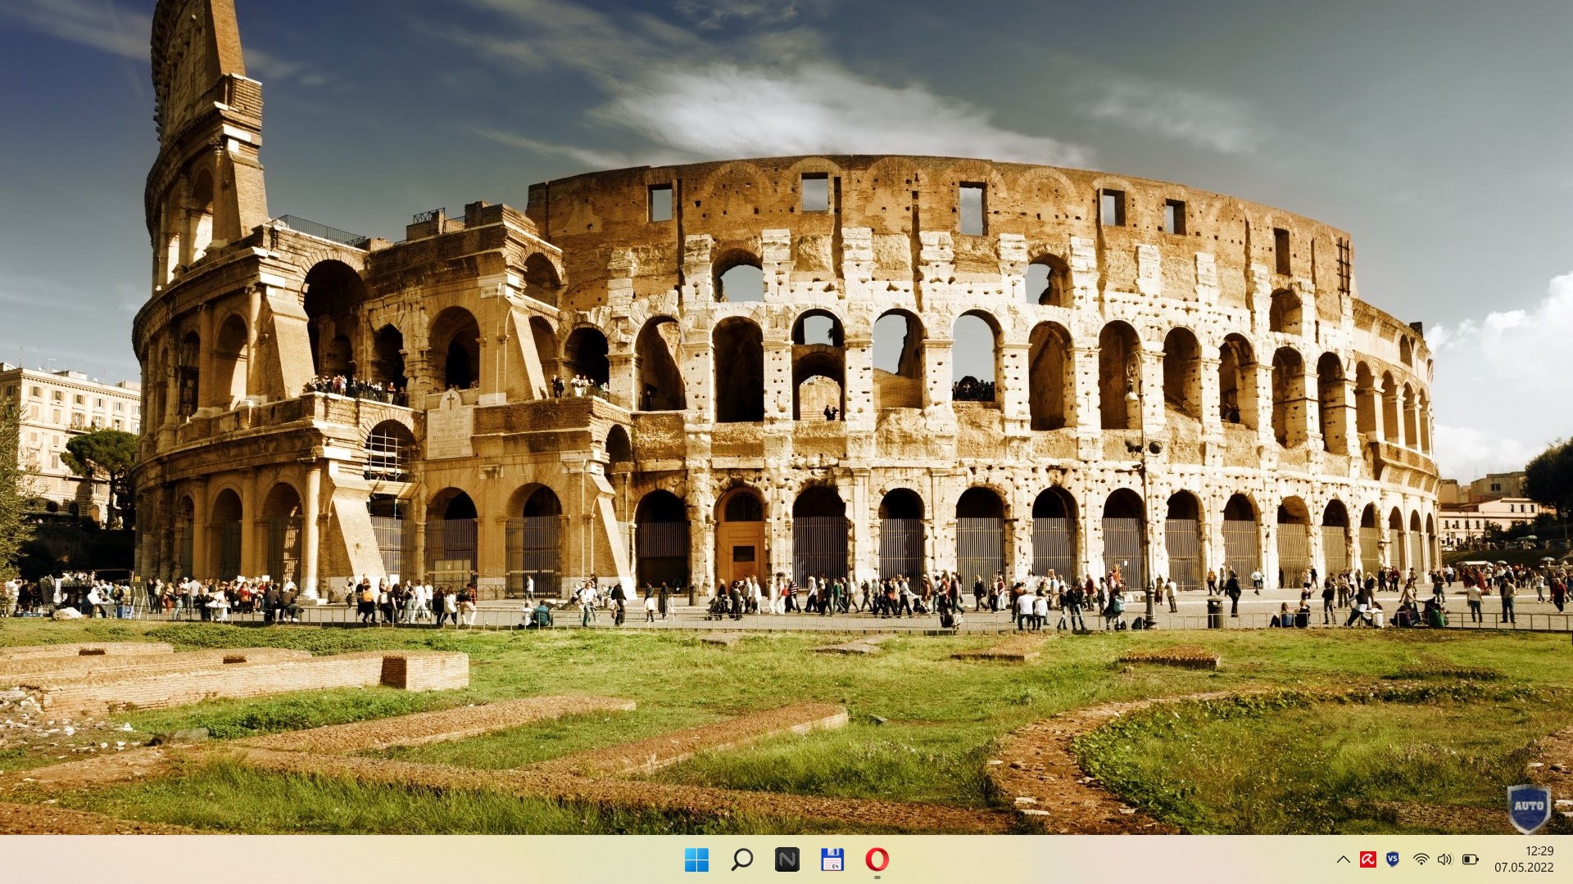Click the AUTO shield badge on desktop

[1528, 807]
